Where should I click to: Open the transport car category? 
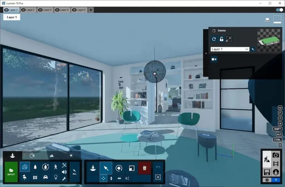[45, 177]
